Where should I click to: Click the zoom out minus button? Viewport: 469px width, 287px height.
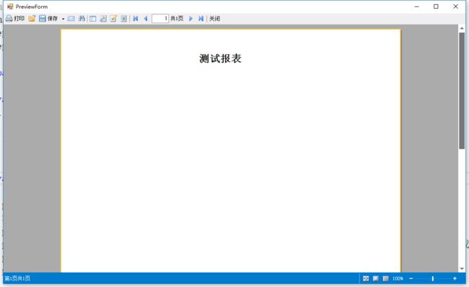pyautogui.click(x=411, y=278)
